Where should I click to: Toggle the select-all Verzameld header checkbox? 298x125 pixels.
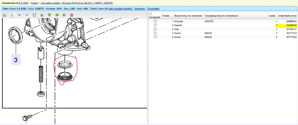coord(151,14)
